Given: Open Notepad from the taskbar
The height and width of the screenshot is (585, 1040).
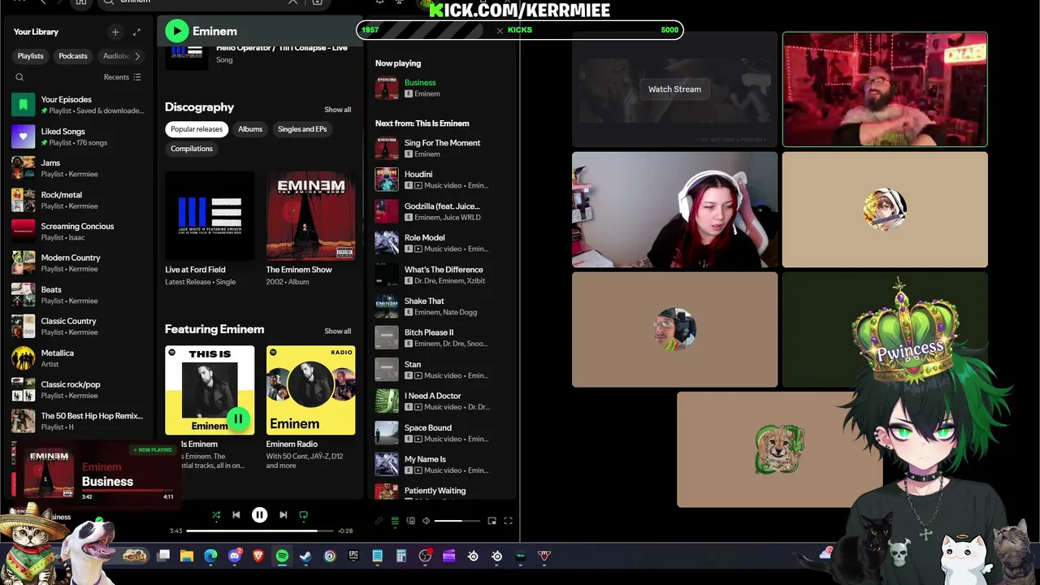Looking at the screenshot, I should pos(377,556).
